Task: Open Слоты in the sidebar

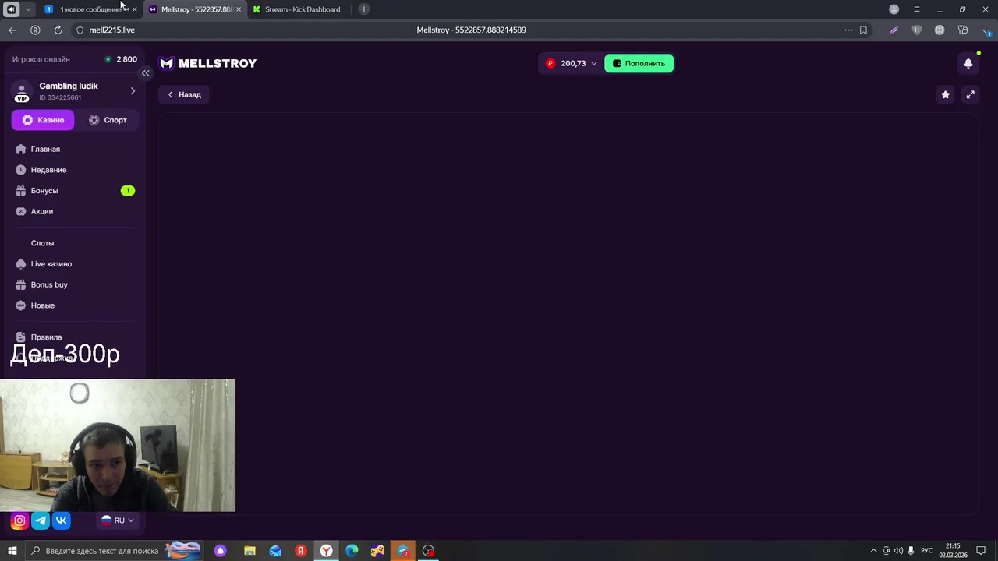Action: pos(42,243)
